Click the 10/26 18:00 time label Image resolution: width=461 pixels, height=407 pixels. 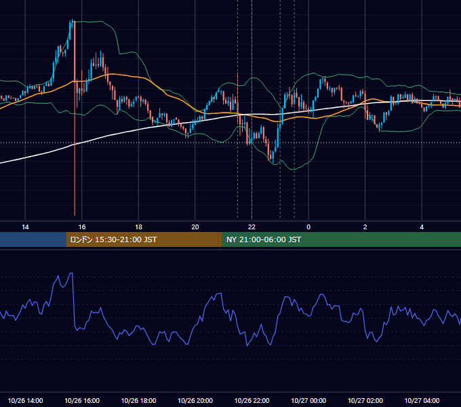pyautogui.click(x=138, y=400)
